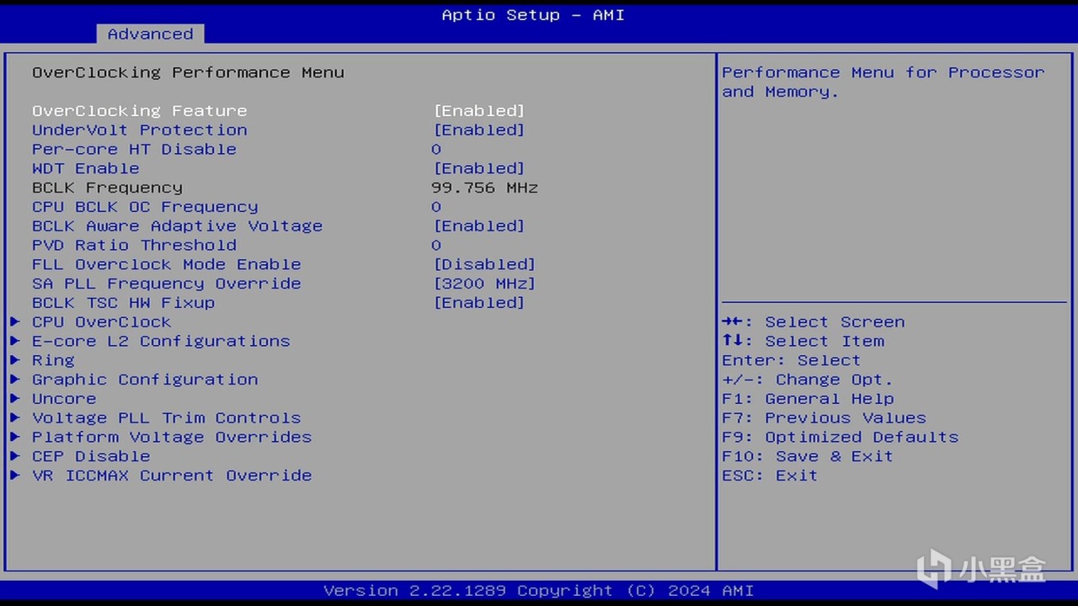Click the Aptio Setup - AMI title
1078x606 pixels.
coord(533,15)
